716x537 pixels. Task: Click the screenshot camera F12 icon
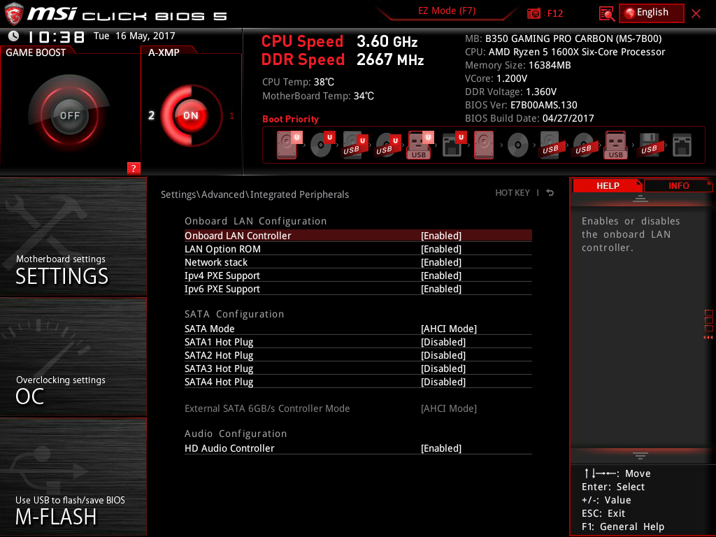pos(534,14)
